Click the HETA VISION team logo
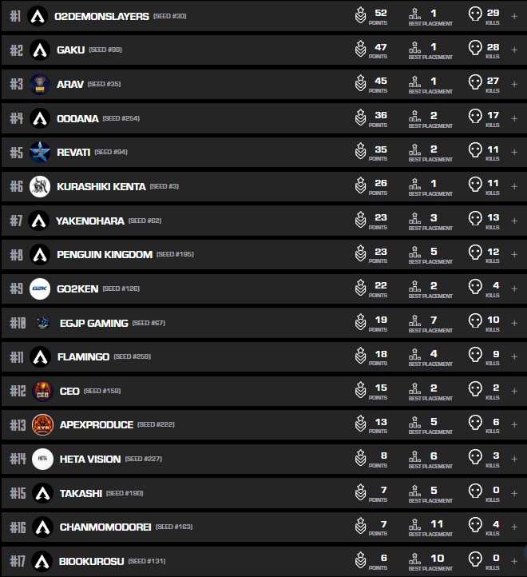The width and height of the screenshot is (527, 577). coord(42,460)
